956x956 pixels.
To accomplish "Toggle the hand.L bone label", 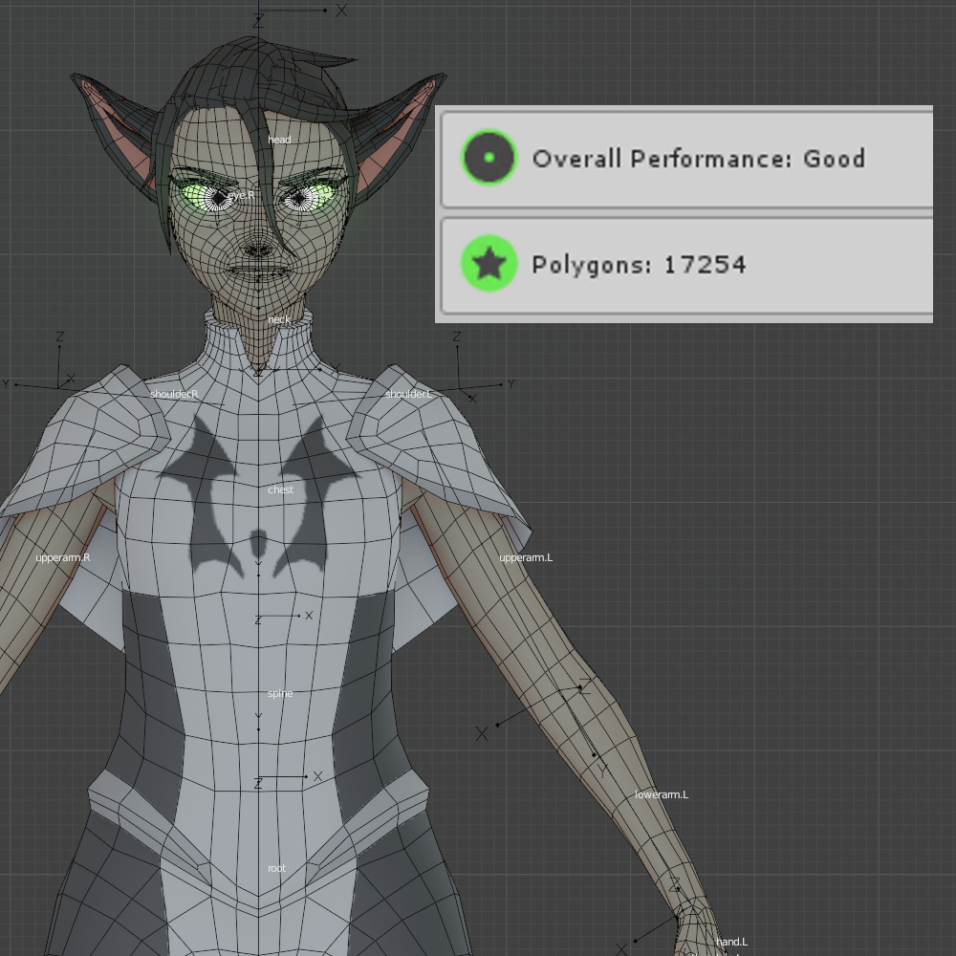I will coord(731,941).
